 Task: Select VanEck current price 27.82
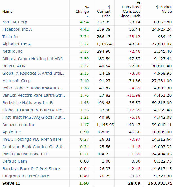tap(105, 95)
